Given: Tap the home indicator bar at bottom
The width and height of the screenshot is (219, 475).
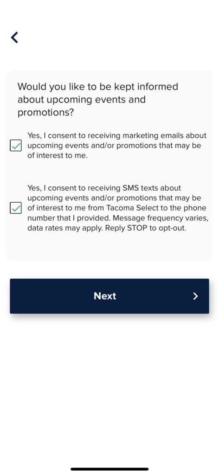Looking at the screenshot, I should pos(109,469).
